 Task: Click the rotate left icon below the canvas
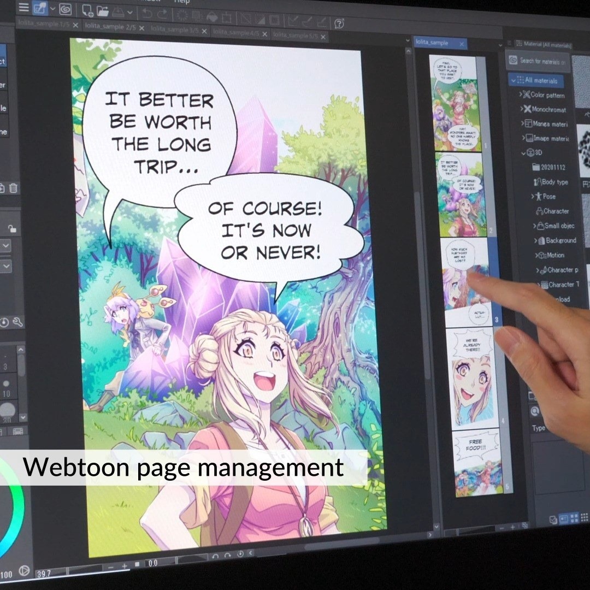[x=215, y=556]
